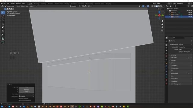193x108 pixels.
Task: Expand the Light Paths panel
Action: 174,58
